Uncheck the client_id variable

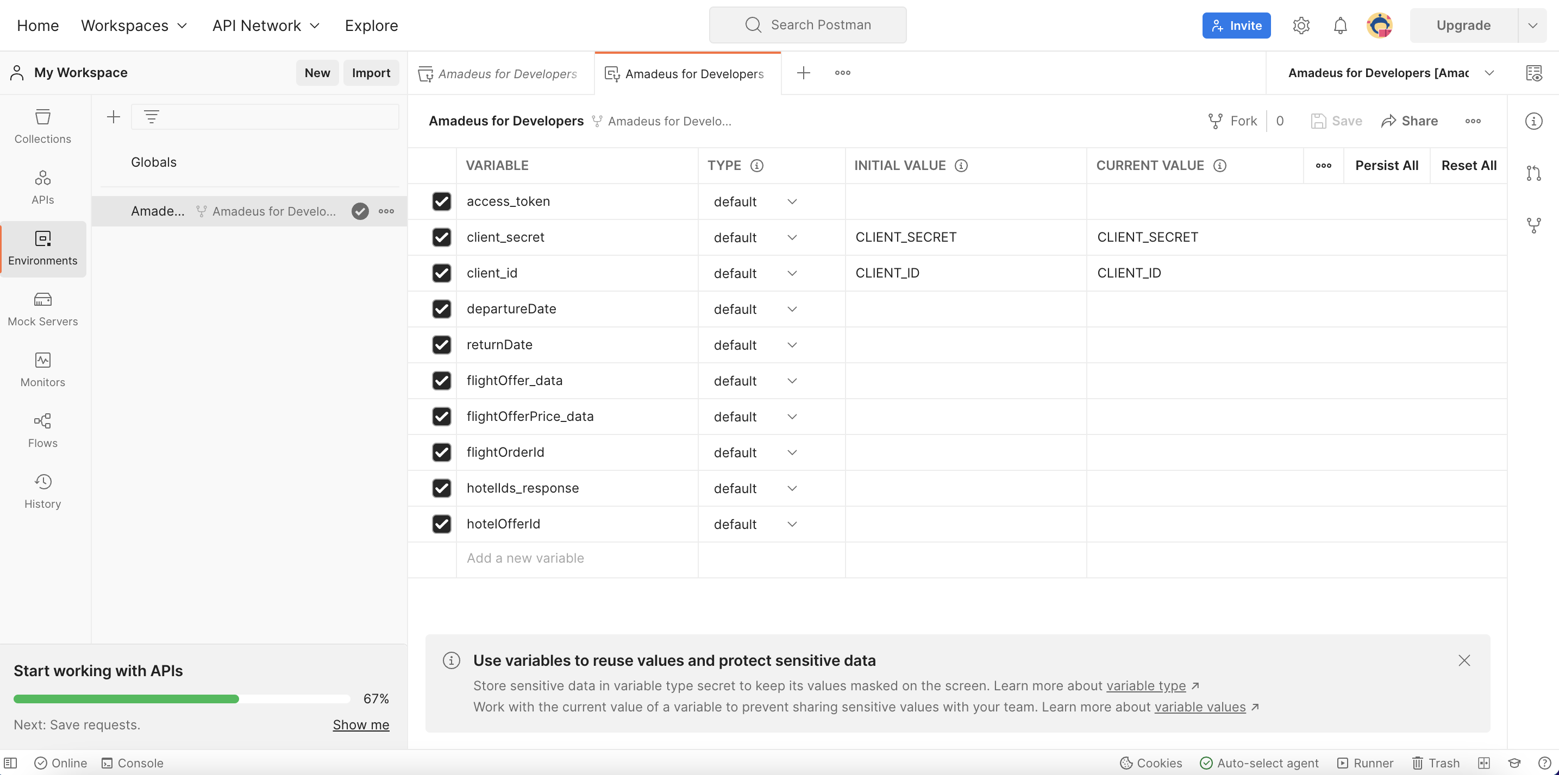point(441,273)
